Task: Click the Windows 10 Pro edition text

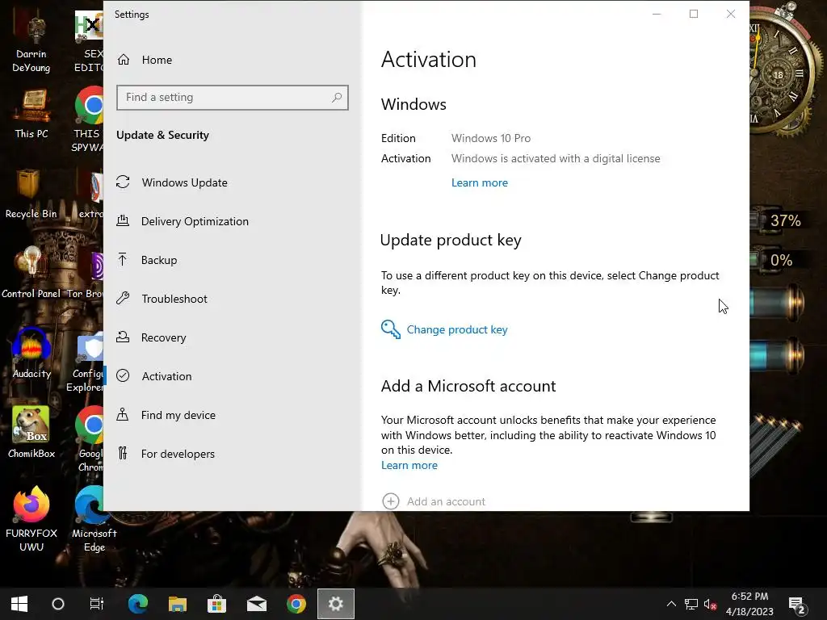Action: tap(490, 138)
